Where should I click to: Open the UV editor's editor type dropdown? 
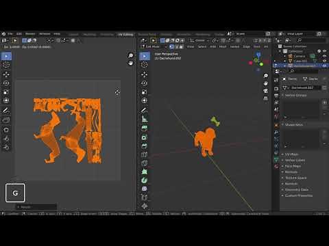tap(5, 40)
